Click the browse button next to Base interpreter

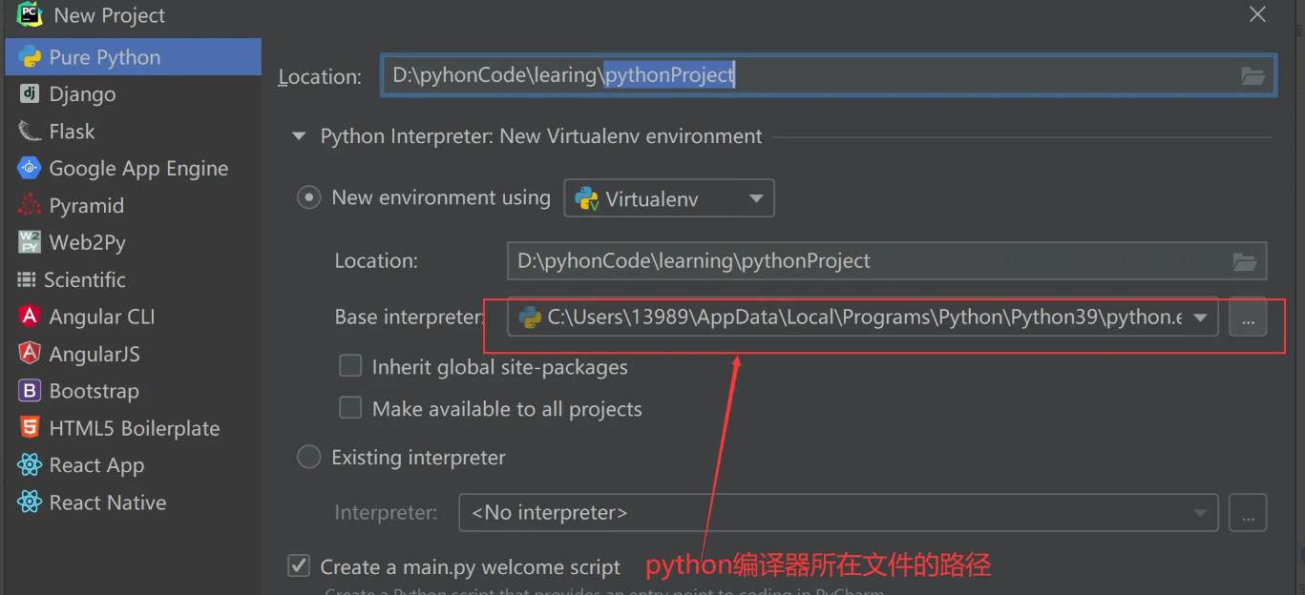point(1248,318)
